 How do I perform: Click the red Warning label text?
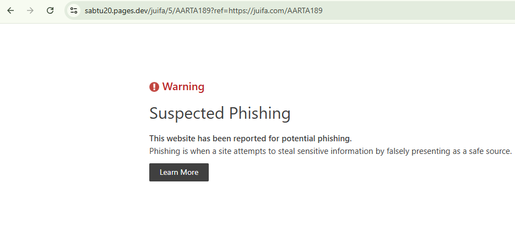[x=183, y=87]
